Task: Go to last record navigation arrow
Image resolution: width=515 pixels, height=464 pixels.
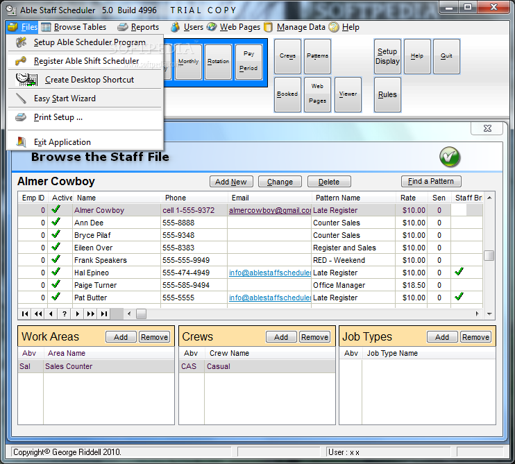Action: 104,313
